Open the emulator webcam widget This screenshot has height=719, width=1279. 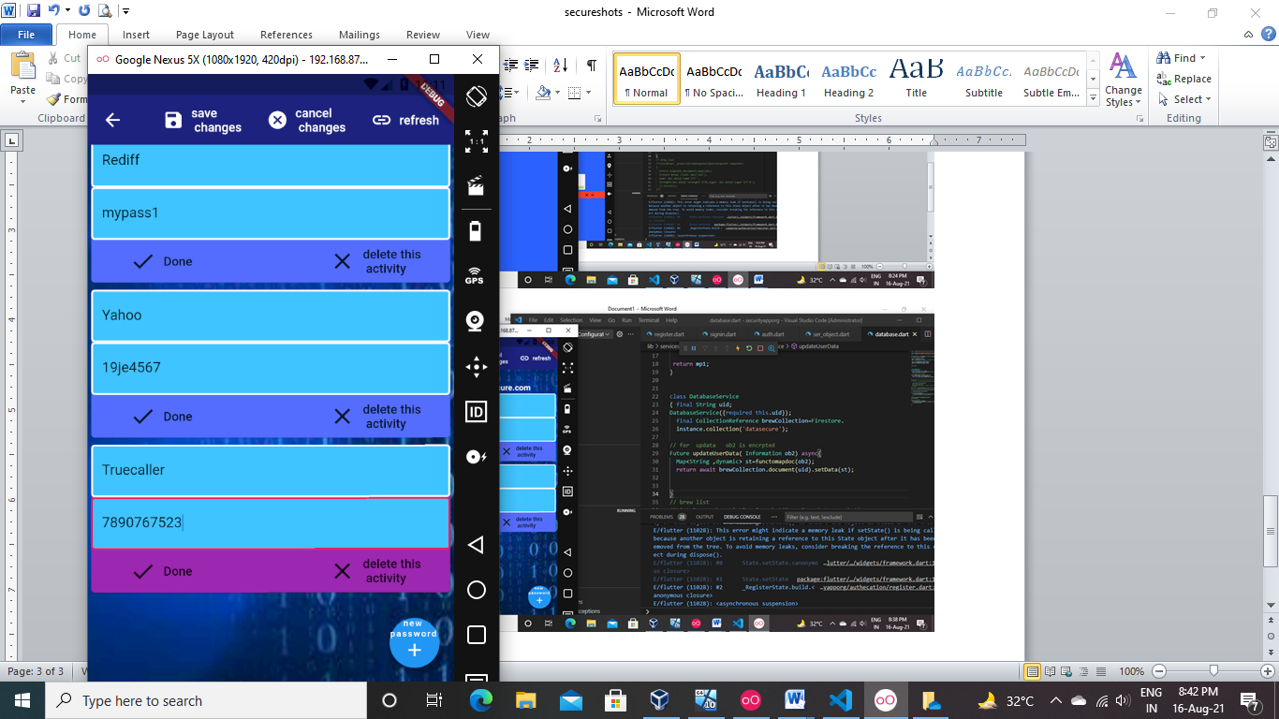pyautogui.click(x=476, y=321)
